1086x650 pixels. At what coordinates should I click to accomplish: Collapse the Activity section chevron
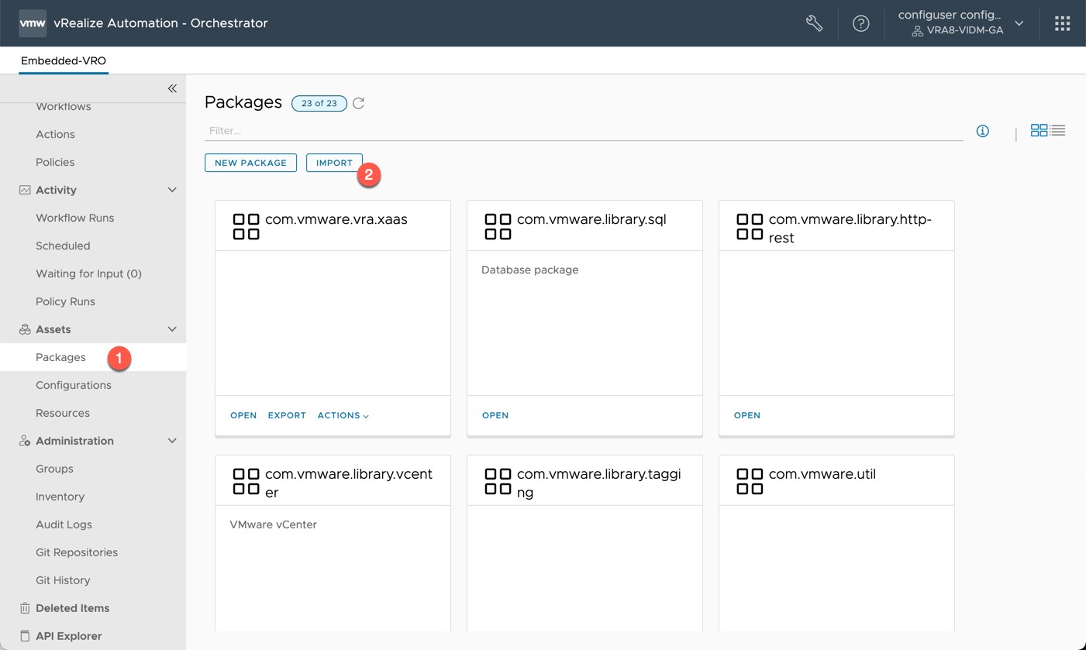[172, 190]
